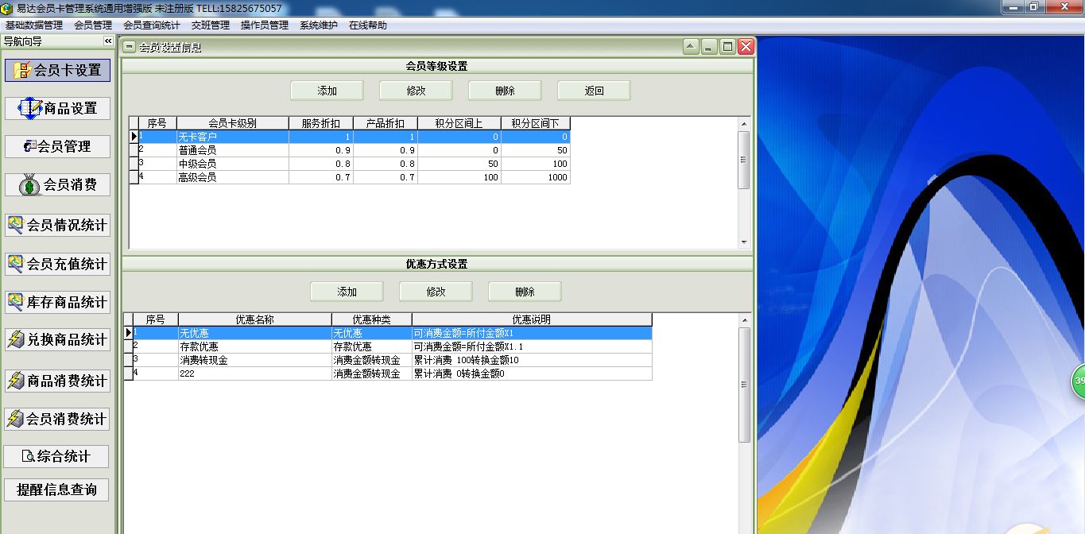The width and height of the screenshot is (1085, 534).
Task: Close the 会员设置信息 inner window
Action: [746, 47]
